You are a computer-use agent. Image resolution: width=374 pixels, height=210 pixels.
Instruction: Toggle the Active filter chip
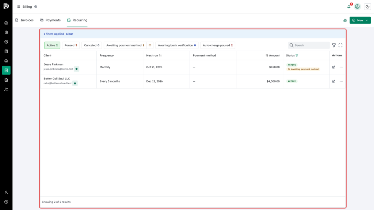(x=52, y=45)
